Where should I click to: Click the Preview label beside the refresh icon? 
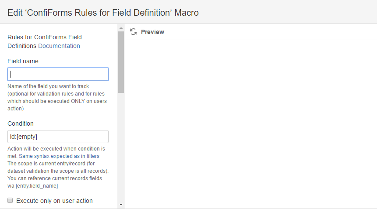click(x=152, y=32)
